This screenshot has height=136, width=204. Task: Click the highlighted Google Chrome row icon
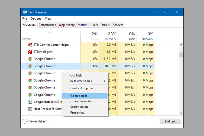[x=30, y=66]
